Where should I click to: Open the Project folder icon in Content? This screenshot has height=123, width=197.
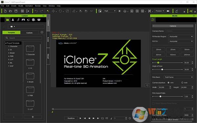point(8,20)
